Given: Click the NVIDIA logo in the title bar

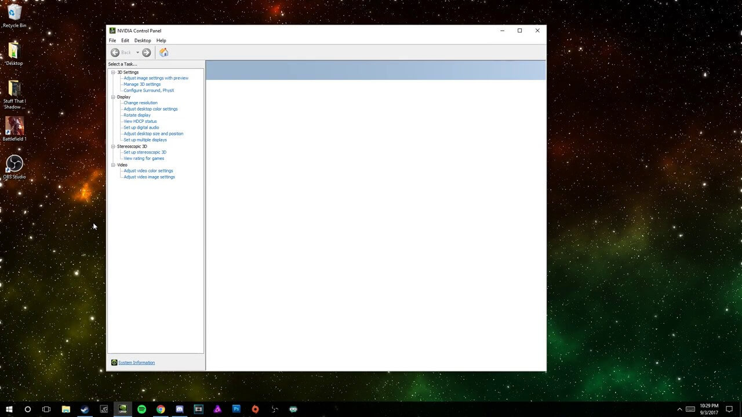Looking at the screenshot, I should pos(112,31).
